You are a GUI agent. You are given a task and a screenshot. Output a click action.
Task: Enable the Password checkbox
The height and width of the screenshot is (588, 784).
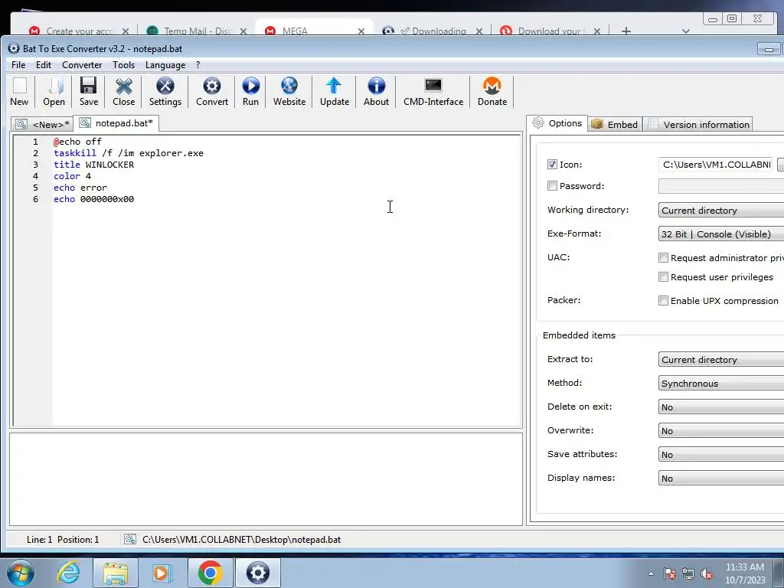[x=552, y=186]
